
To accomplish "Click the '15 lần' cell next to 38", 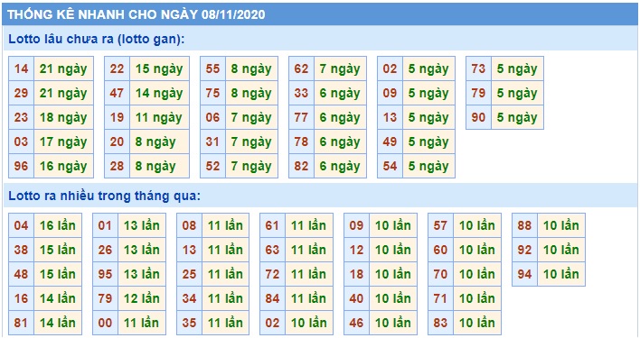I will [58, 250].
